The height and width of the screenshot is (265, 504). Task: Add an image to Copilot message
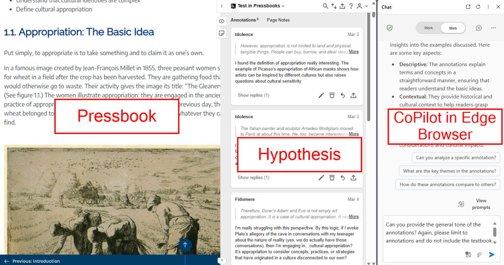click(468, 254)
